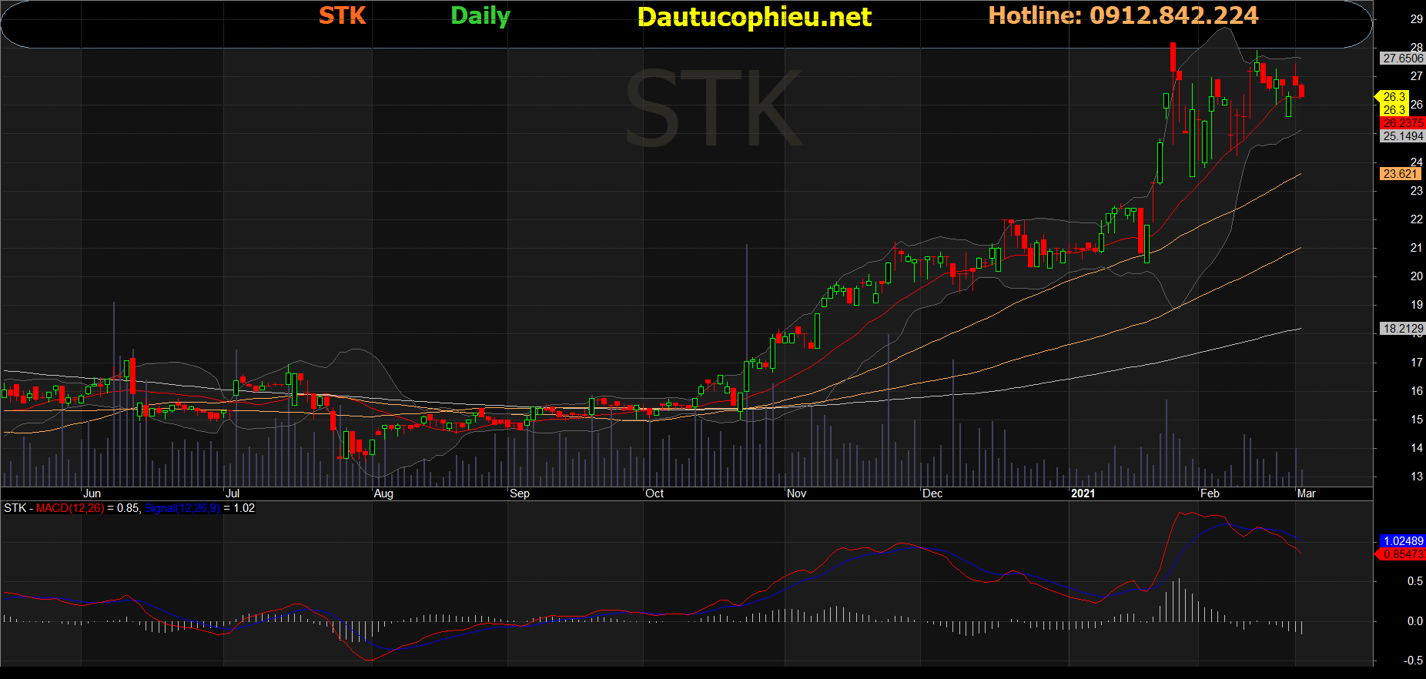Click the "Jul" month label
This screenshot has height=679, width=1426.
233,493
